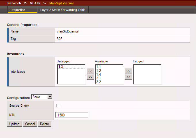The image size is (196, 138).
Task: Open the Configuration Basic dropdown
Action: click(x=42, y=97)
